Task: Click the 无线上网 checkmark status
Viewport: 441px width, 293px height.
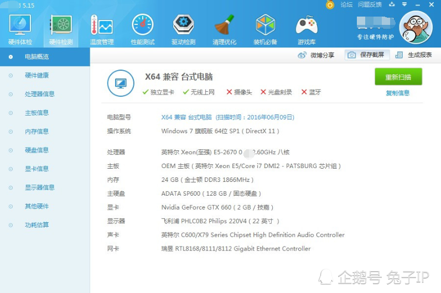Action: 199,92
